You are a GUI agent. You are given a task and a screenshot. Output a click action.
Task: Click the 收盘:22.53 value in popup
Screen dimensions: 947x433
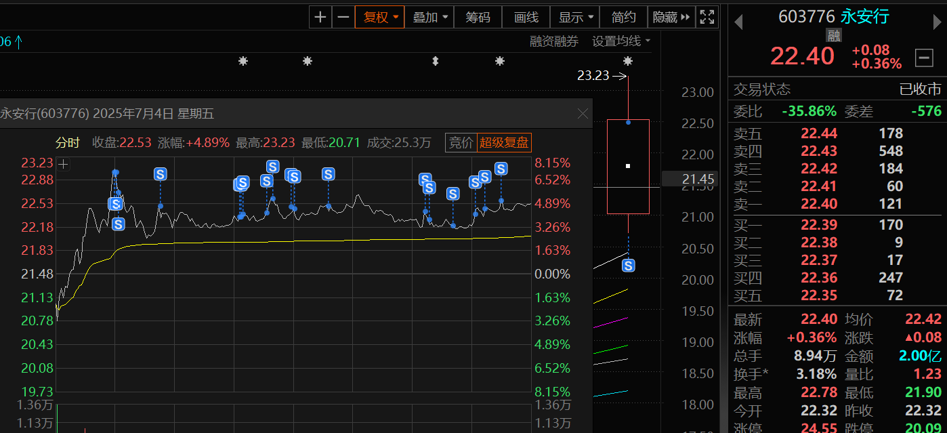tap(121, 143)
